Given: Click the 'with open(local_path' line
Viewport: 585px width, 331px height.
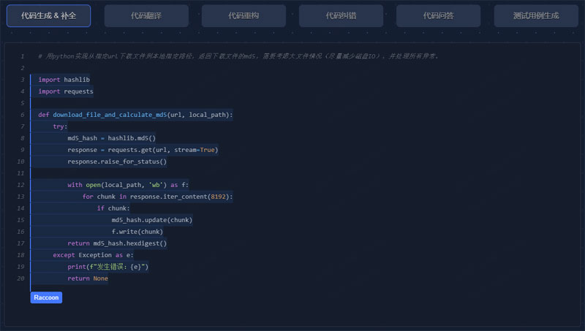Looking at the screenshot, I should coord(128,185).
